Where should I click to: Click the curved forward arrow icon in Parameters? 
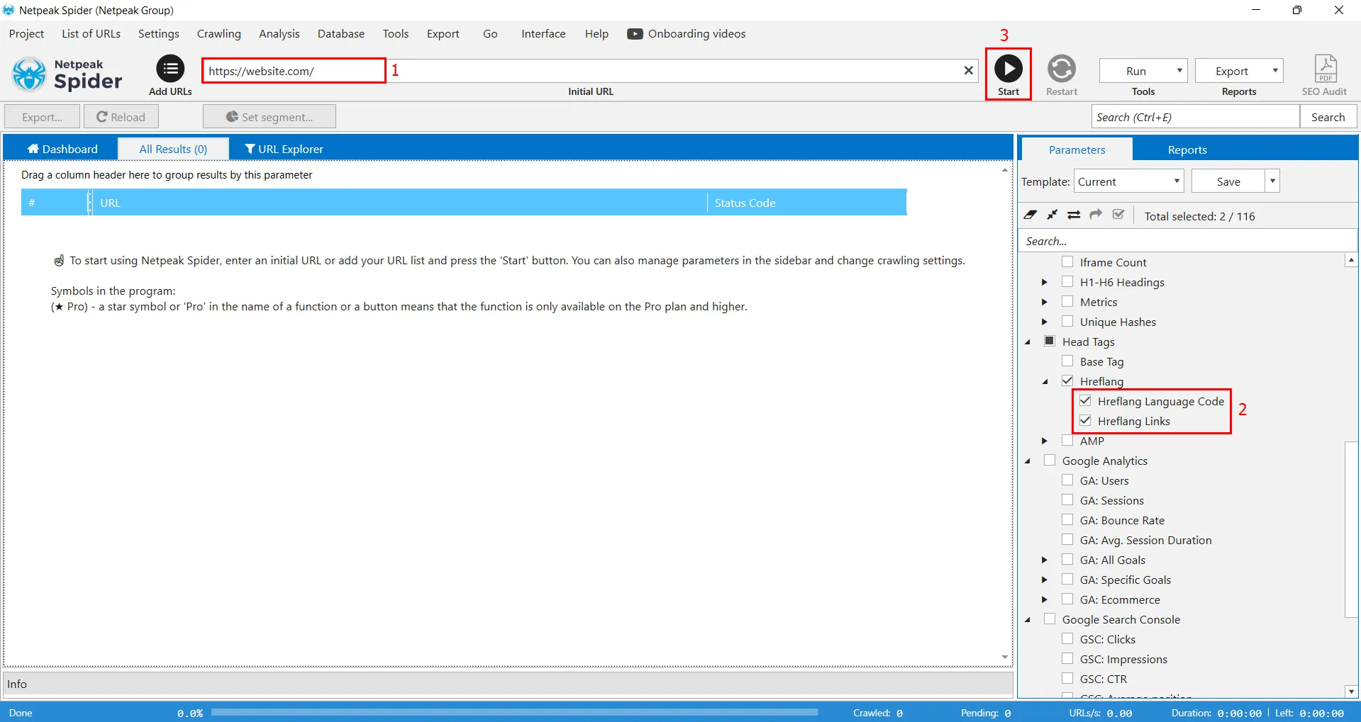click(x=1096, y=215)
